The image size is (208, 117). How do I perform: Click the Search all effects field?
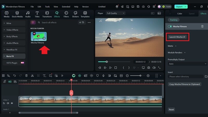point(57,22)
